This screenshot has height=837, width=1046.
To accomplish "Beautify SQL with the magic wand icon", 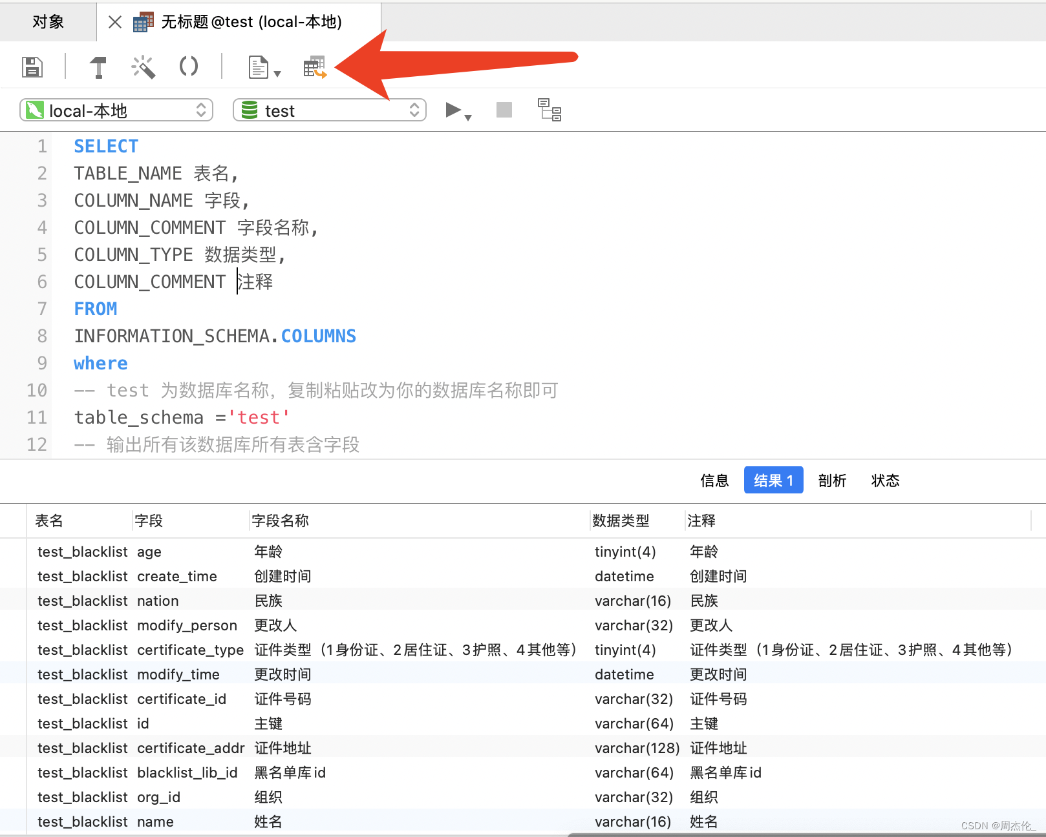I will [x=144, y=67].
